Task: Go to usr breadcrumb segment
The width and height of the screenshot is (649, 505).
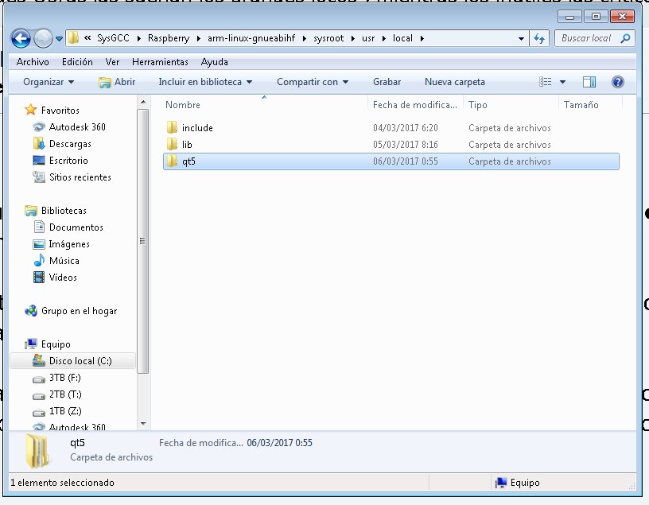Action: coord(368,38)
